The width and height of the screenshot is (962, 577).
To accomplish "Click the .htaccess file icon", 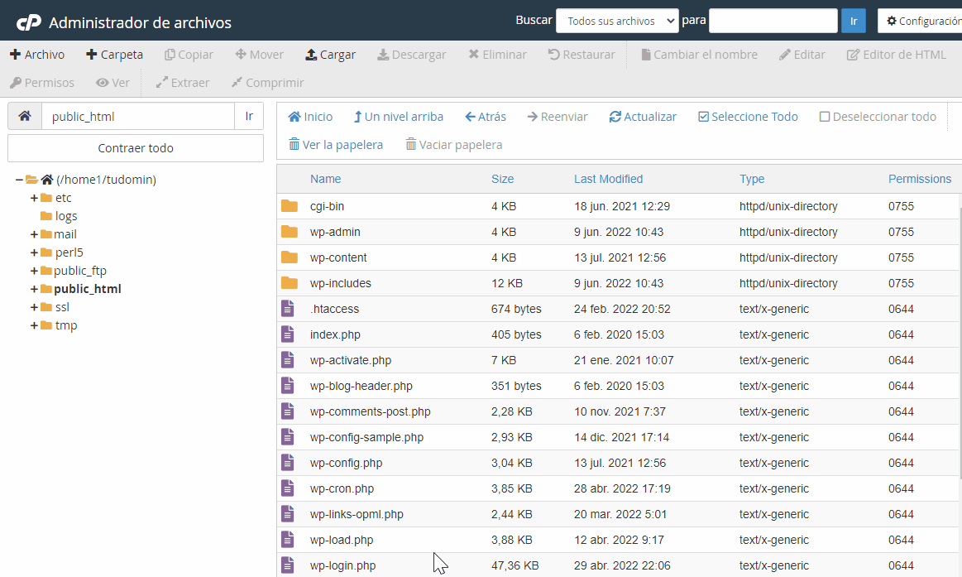I will tap(288, 309).
